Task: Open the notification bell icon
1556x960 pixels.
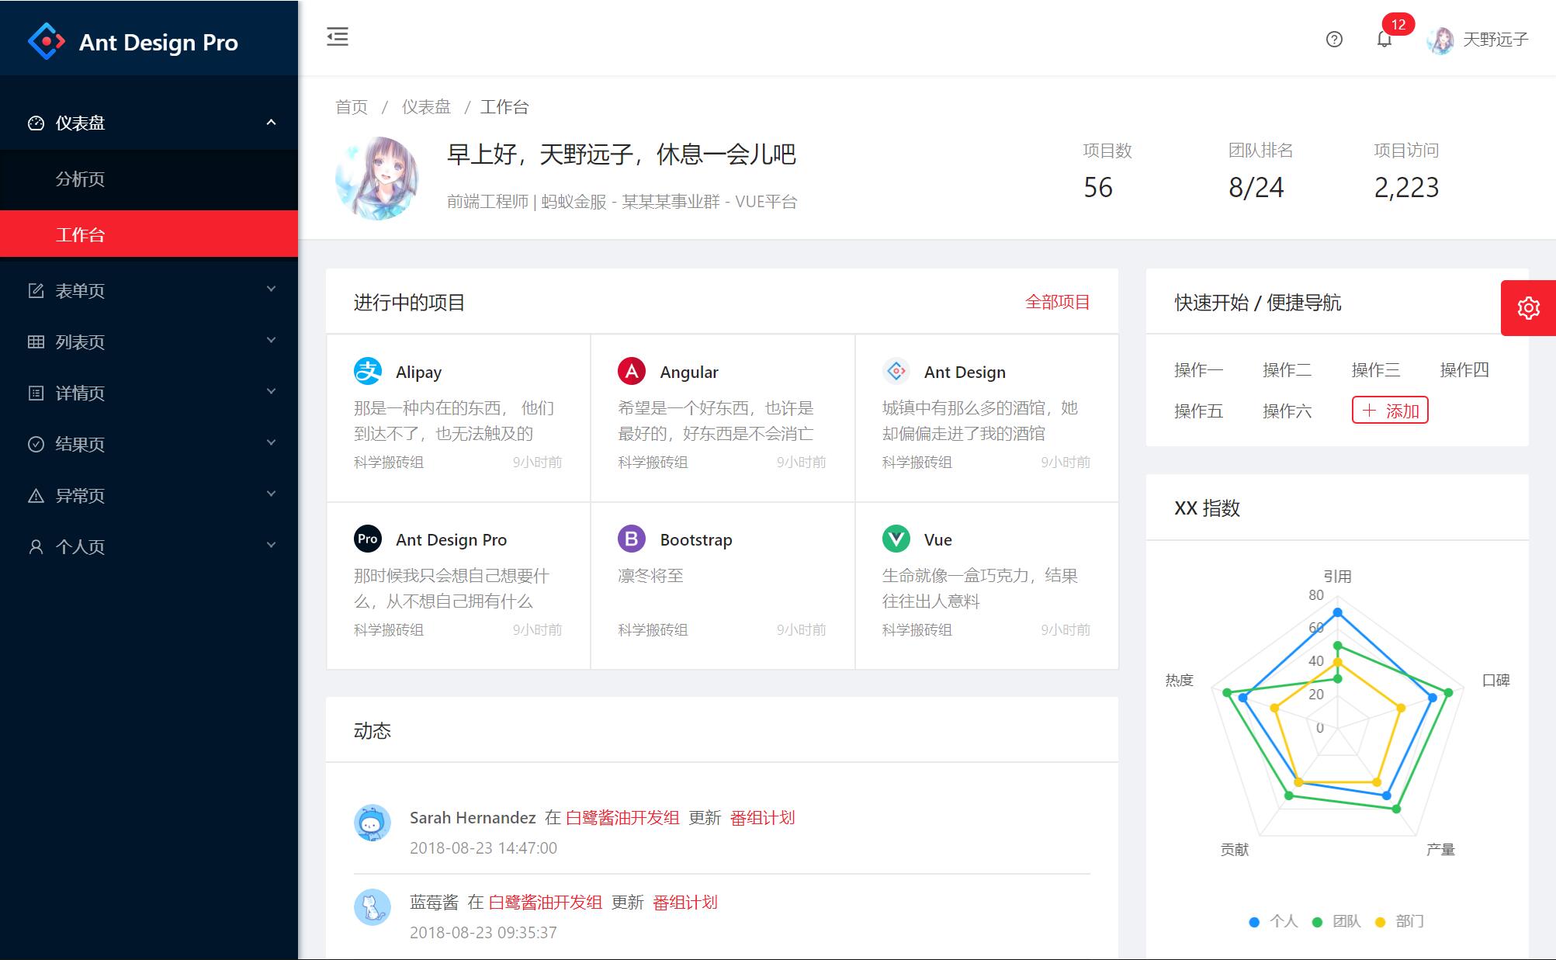Action: coord(1384,40)
